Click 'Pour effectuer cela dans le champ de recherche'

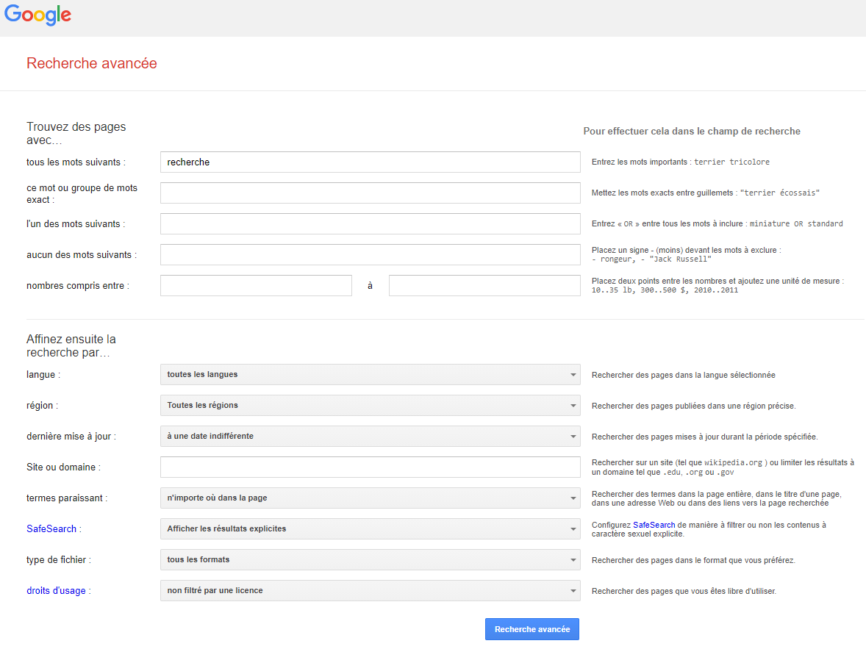click(x=692, y=132)
